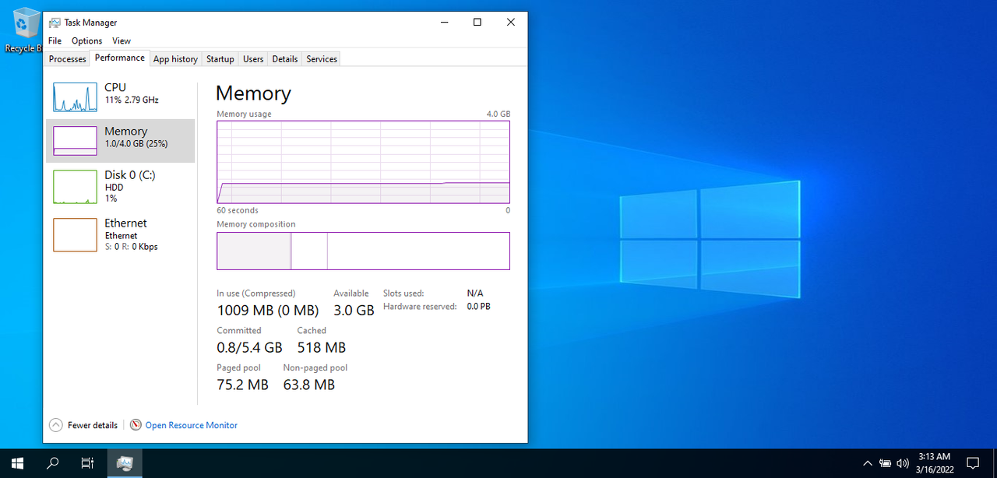Close the Task Manager window
Image resolution: width=997 pixels, height=478 pixels.
[511, 23]
